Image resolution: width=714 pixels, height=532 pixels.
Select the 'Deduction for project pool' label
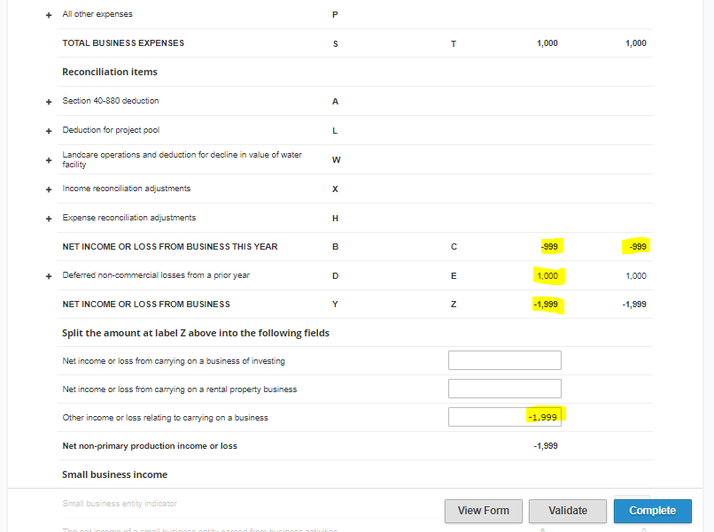click(x=111, y=130)
